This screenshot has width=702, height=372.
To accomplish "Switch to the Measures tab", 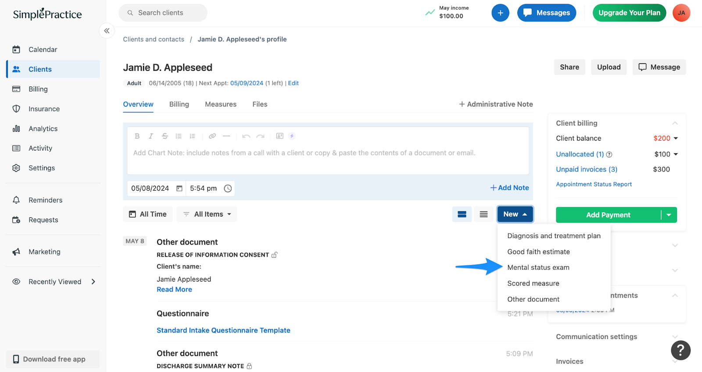I will [x=221, y=105].
